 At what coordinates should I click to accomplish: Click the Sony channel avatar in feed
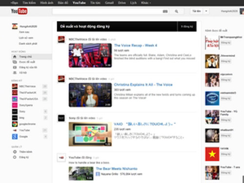tap(61, 118)
